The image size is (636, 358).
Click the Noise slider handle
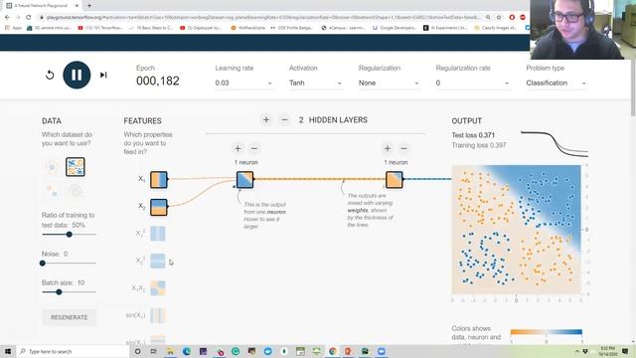tap(43, 263)
